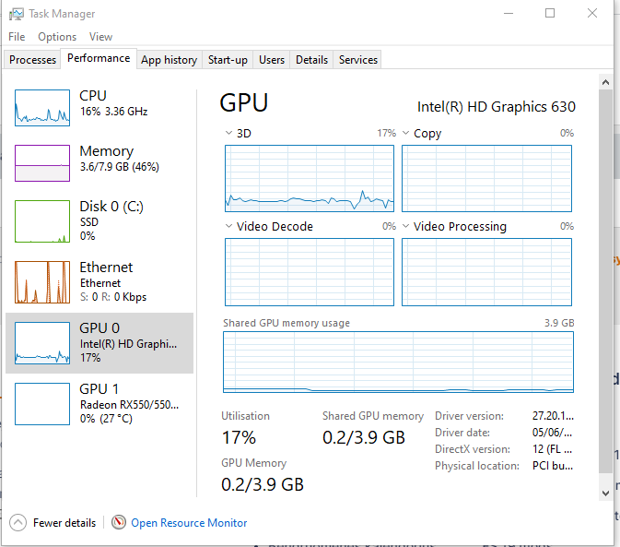Open the Resource Monitor link
This screenshot has height=547, width=620.
coord(189,523)
